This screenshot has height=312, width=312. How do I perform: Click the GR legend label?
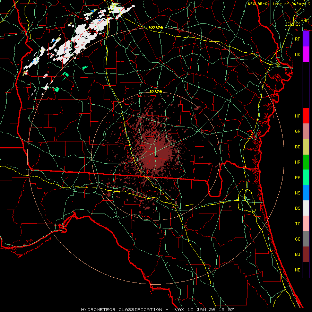click(297, 131)
